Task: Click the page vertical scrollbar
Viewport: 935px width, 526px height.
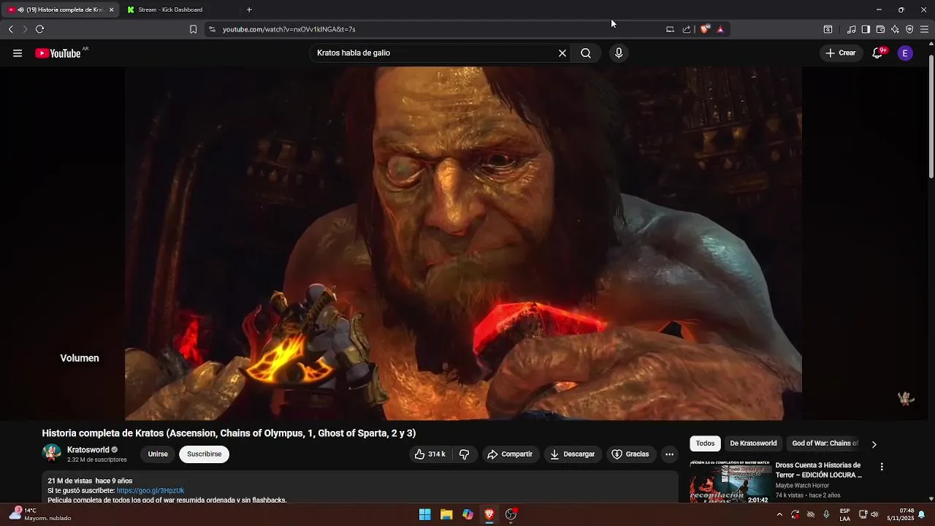Action: point(931,117)
